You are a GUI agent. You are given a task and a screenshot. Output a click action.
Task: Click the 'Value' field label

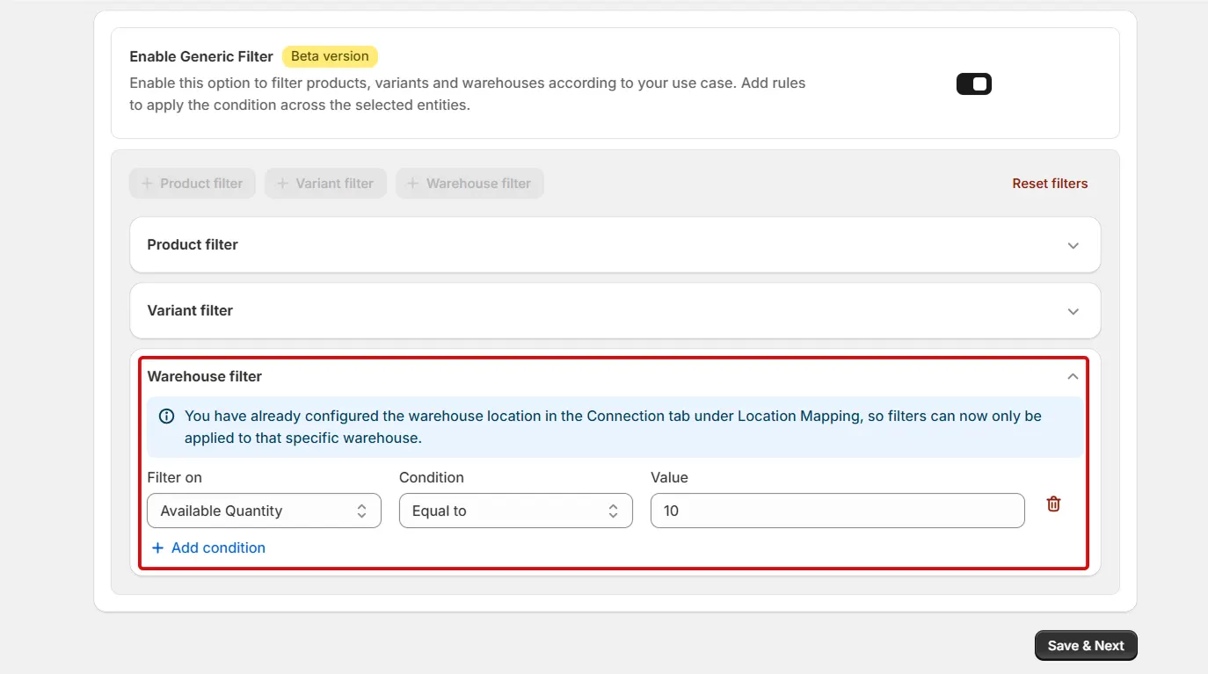tap(669, 477)
